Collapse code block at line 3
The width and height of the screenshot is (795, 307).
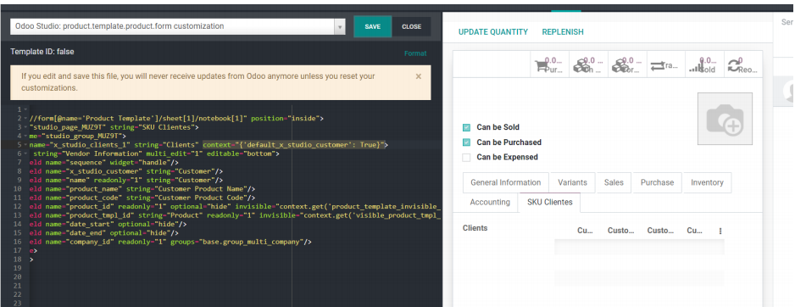pos(26,127)
